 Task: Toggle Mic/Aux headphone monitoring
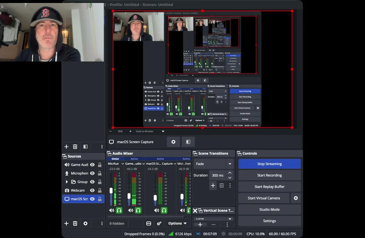click(119, 211)
